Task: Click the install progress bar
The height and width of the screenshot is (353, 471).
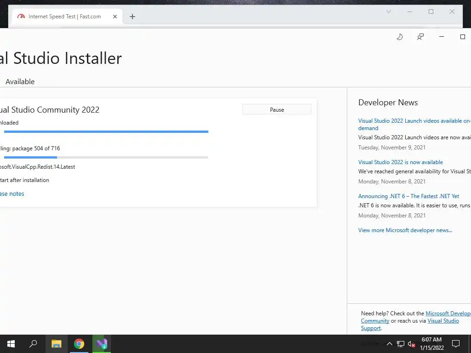Action: point(106,157)
